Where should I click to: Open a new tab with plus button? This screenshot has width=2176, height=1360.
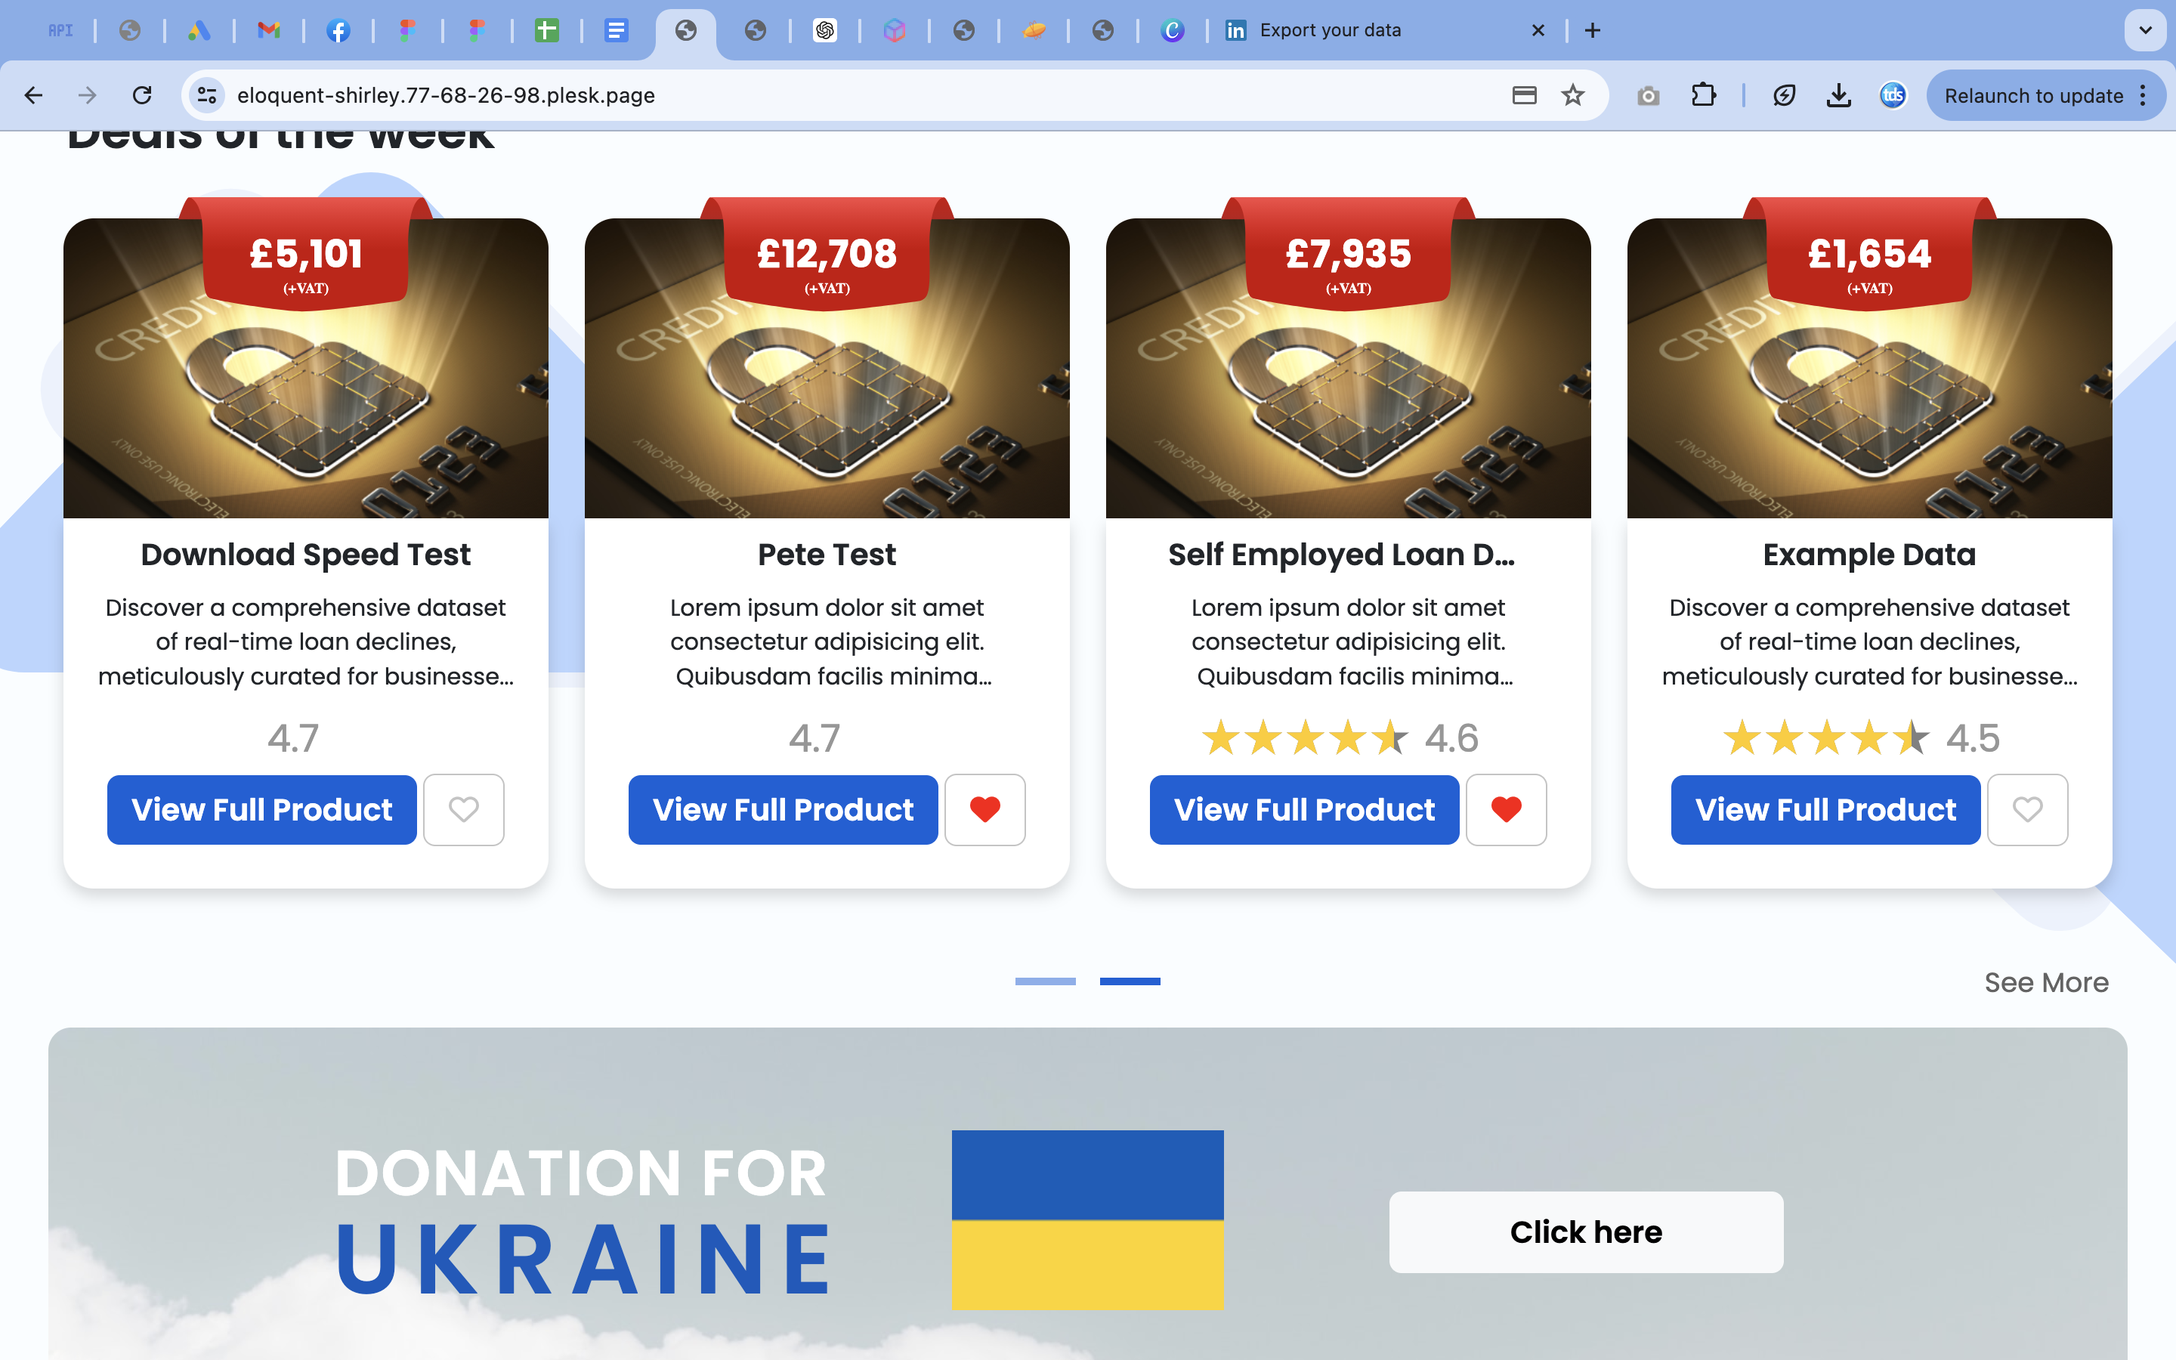(1593, 30)
